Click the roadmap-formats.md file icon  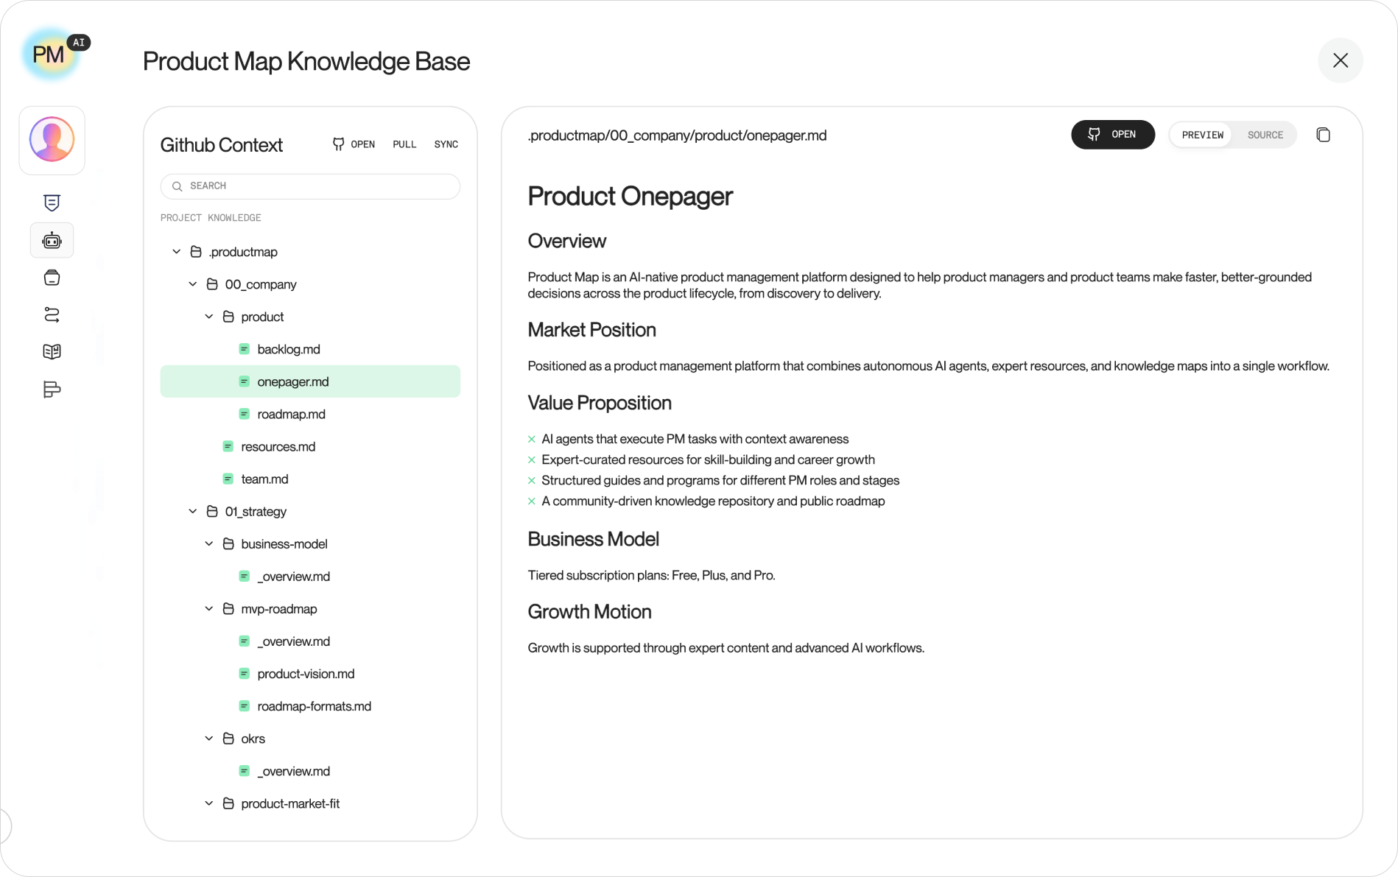pyautogui.click(x=245, y=706)
